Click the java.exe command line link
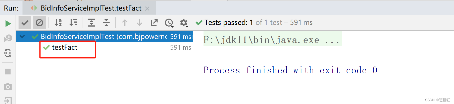 pos(271,40)
